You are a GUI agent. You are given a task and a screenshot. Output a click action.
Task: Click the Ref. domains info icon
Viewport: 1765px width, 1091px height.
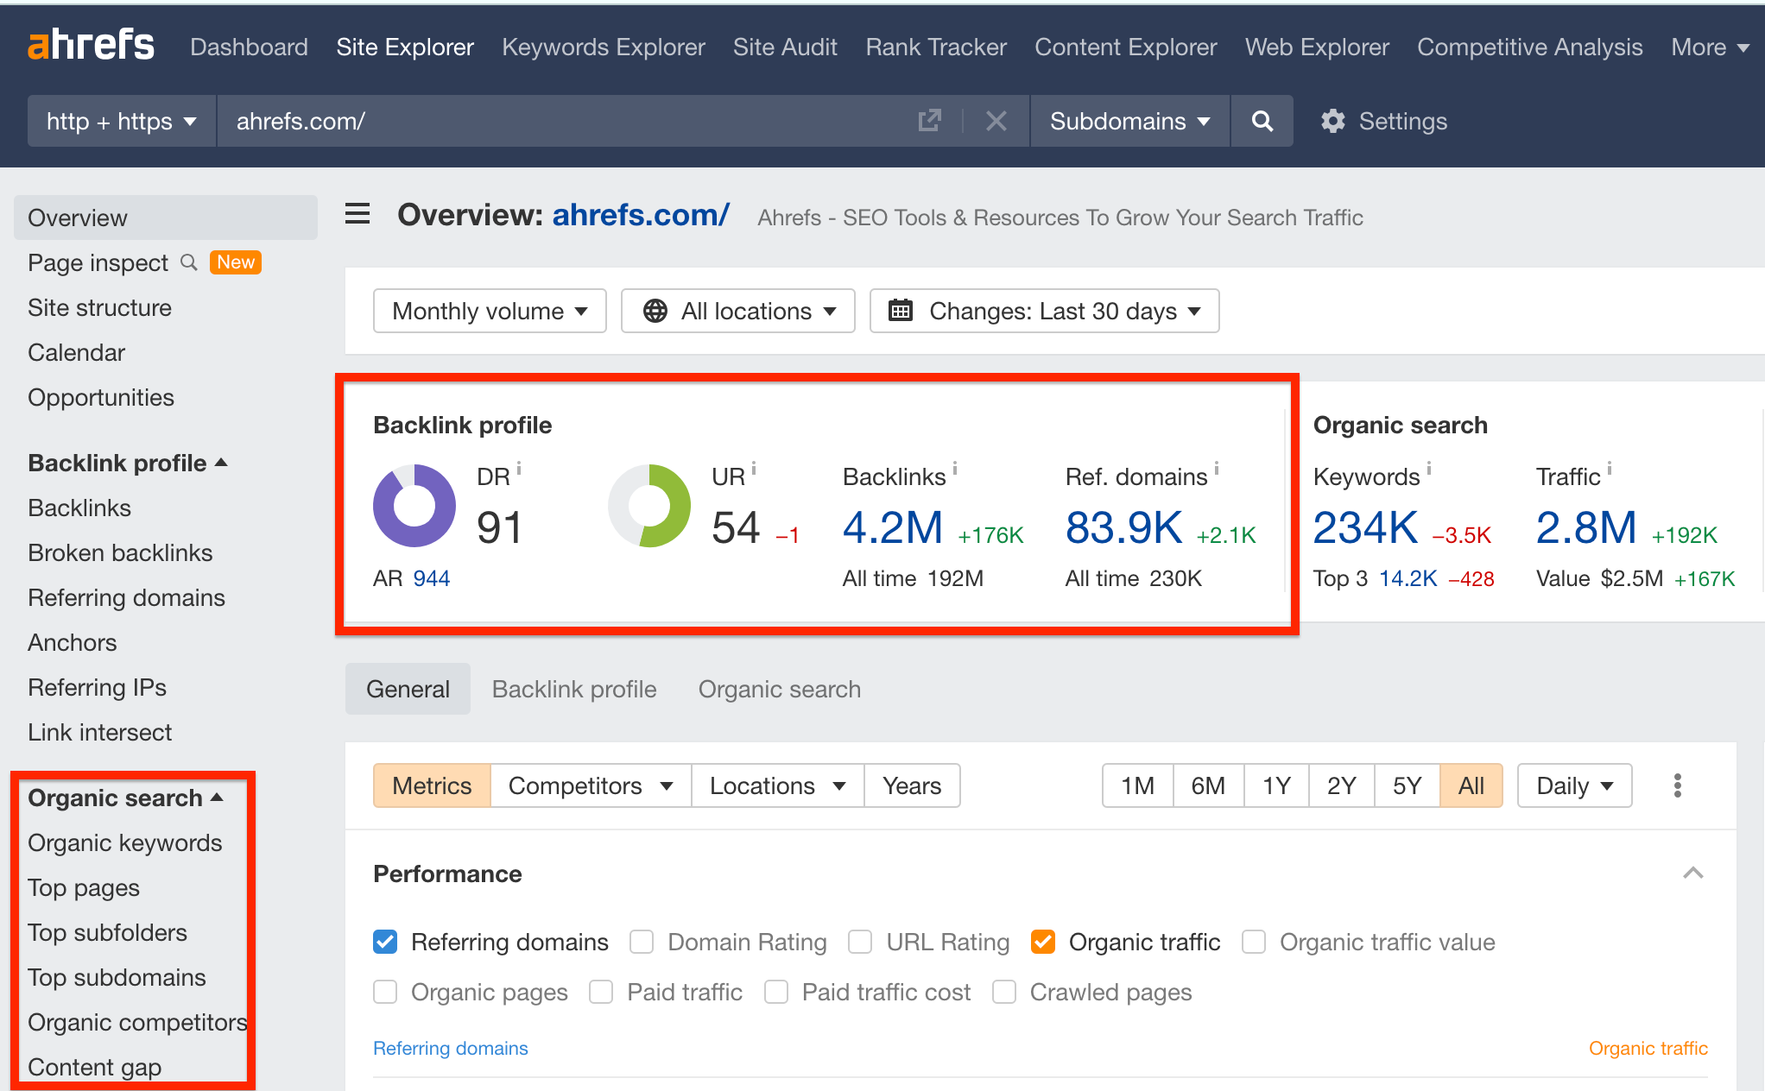coord(1217,469)
